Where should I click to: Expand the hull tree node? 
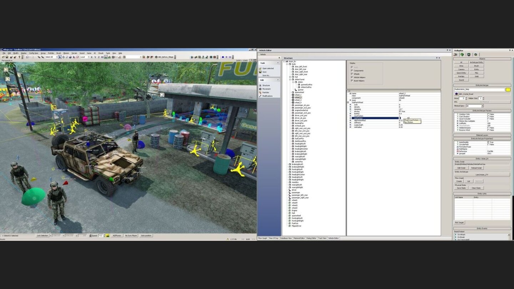pos(290,77)
